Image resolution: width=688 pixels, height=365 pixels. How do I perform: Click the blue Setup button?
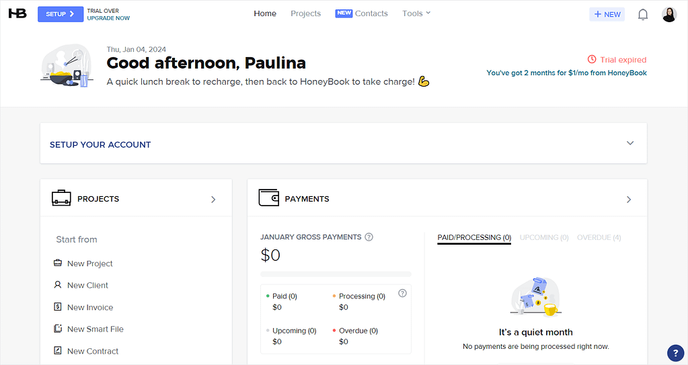pyautogui.click(x=61, y=14)
